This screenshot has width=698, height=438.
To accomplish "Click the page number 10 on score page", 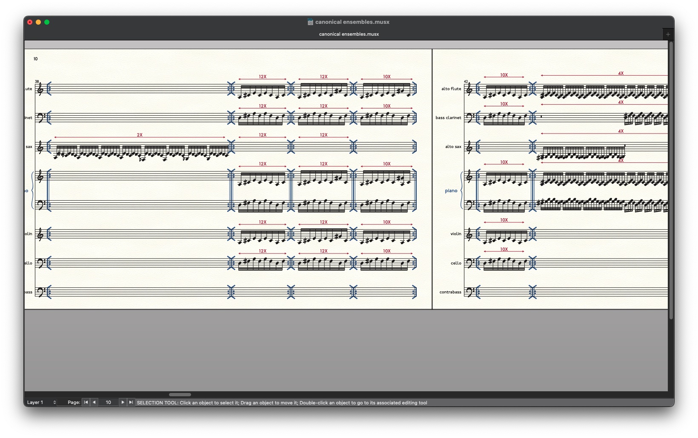I will pos(36,59).
